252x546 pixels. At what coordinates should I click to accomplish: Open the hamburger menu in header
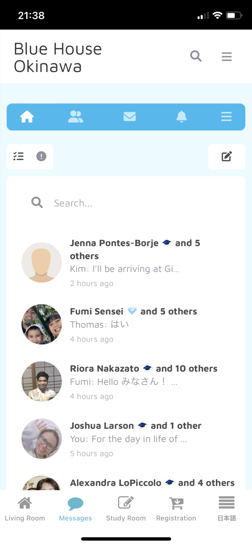(226, 57)
